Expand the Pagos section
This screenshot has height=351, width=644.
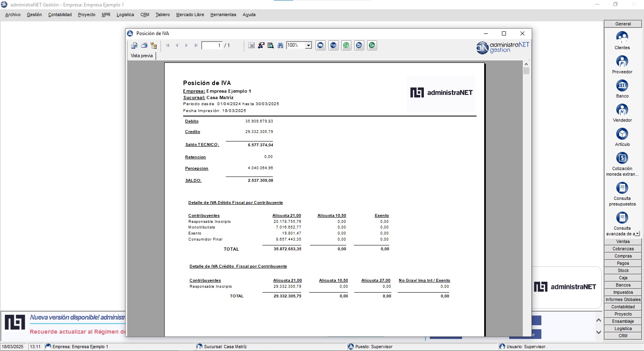coord(623,263)
